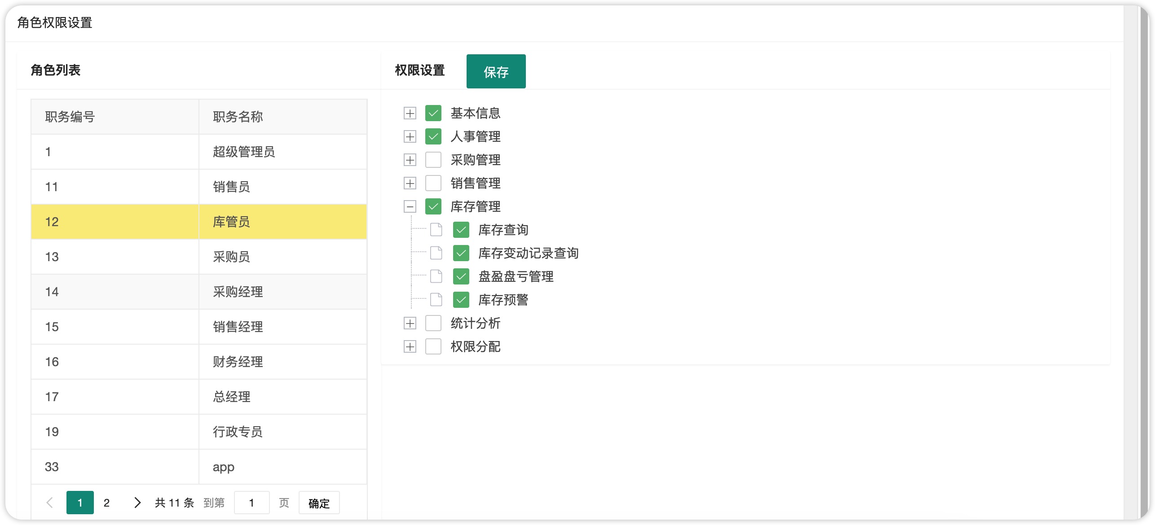Select the 销售经理 role row
Image resolution: width=1155 pixels, height=525 pixels.
199,327
